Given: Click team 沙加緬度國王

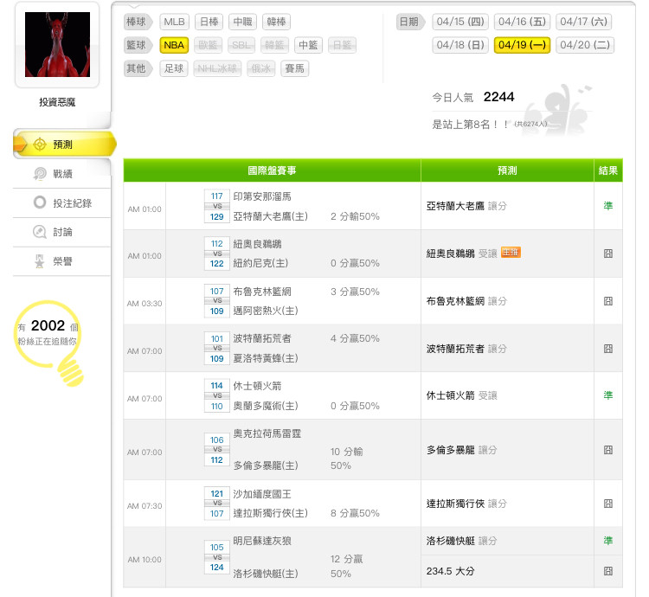Looking at the screenshot, I should click(262, 494).
